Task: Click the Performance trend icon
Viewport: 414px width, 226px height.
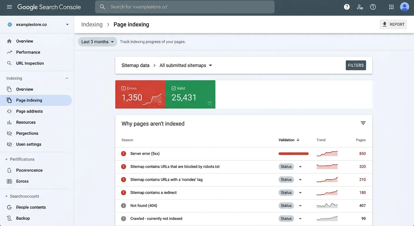Action: coord(9,52)
